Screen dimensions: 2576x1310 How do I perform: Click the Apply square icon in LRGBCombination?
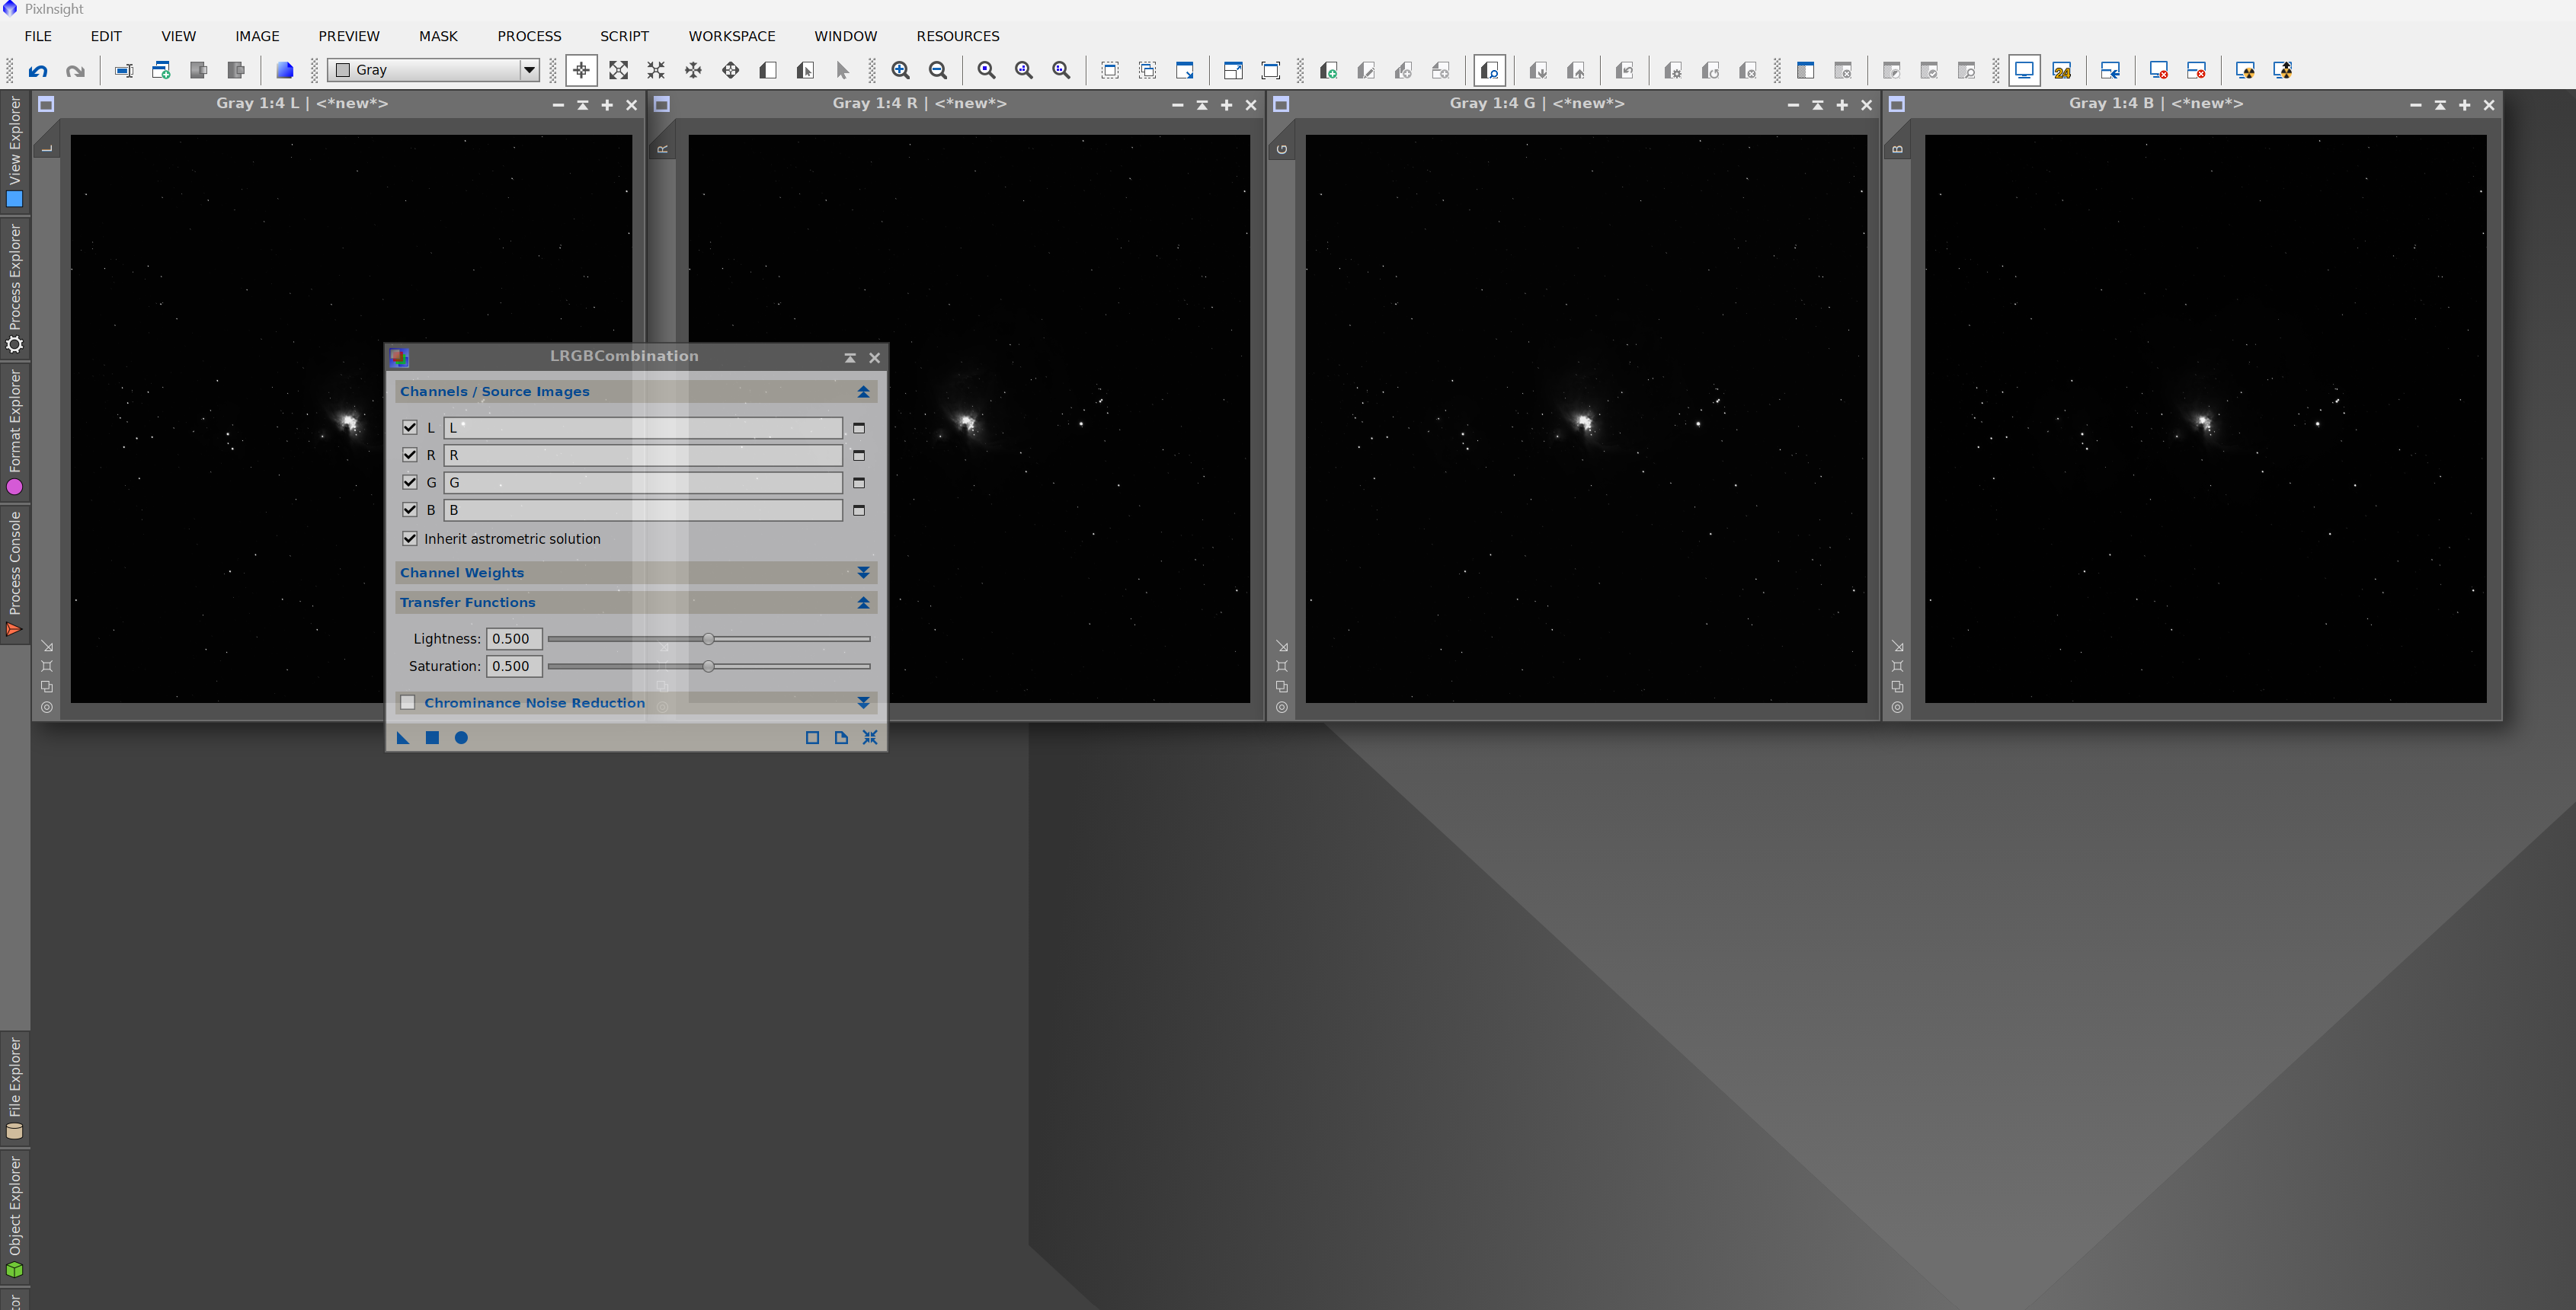coord(432,738)
